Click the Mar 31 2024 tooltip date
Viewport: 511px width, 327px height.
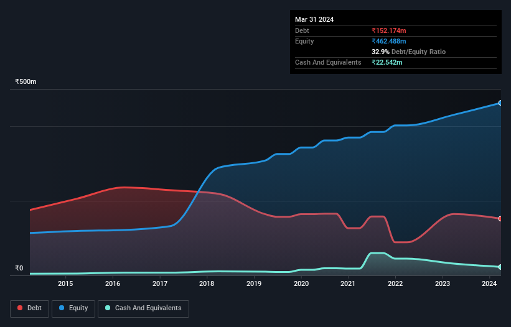click(x=314, y=19)
